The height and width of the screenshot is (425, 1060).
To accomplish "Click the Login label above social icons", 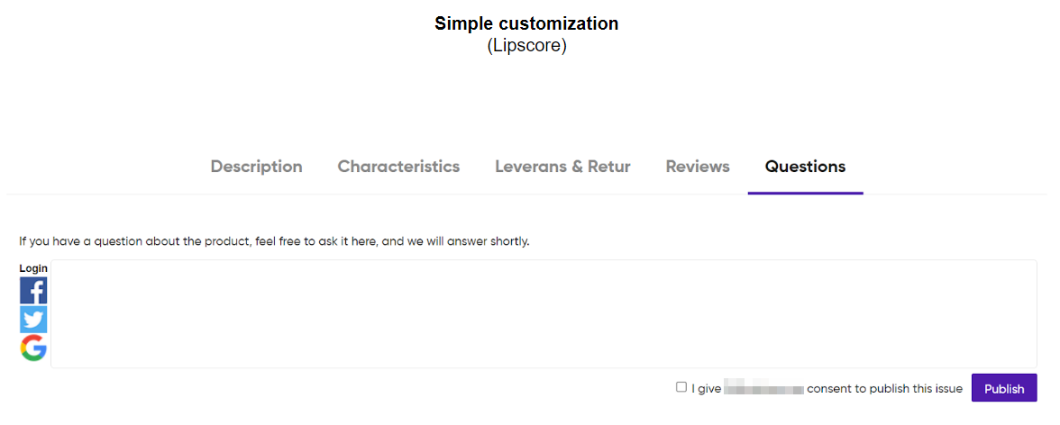I will pyautogui.click(x=33, y=268).
